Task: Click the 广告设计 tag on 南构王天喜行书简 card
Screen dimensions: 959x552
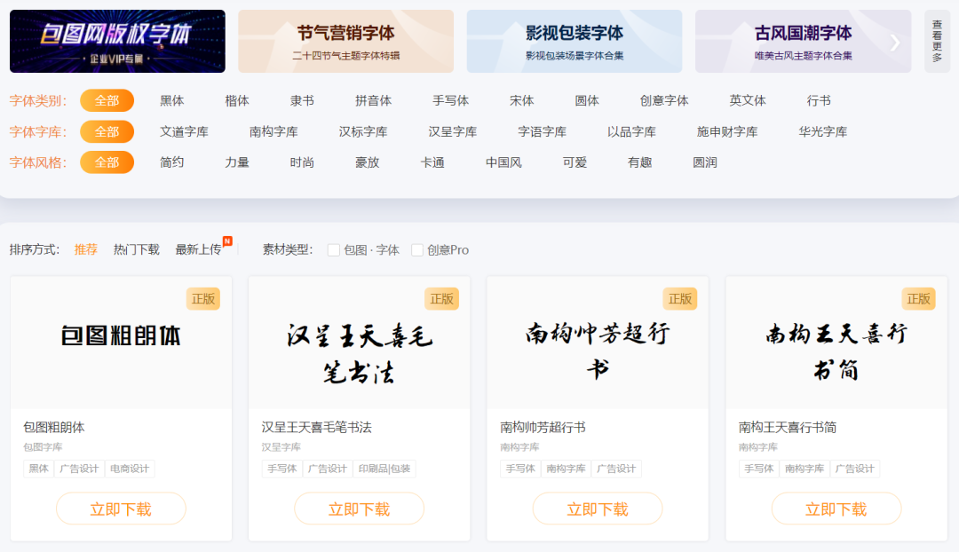Action: click(855, 469)
